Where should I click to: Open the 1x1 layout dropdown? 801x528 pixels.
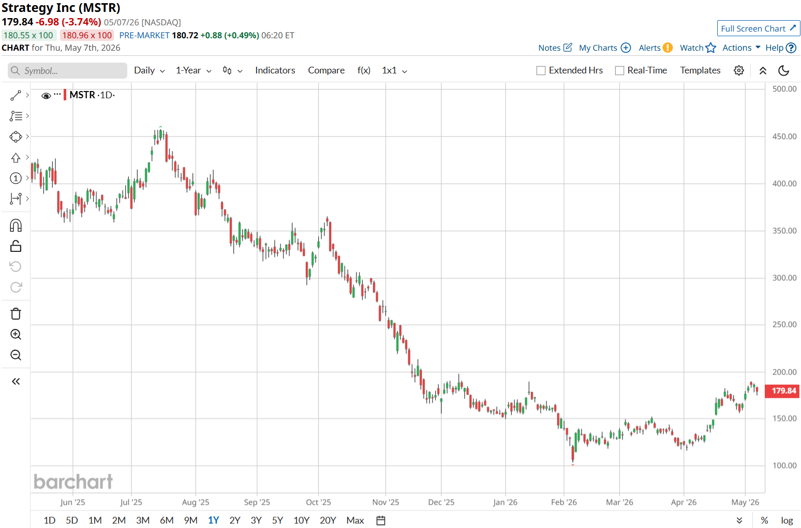[x=394, y=70]
